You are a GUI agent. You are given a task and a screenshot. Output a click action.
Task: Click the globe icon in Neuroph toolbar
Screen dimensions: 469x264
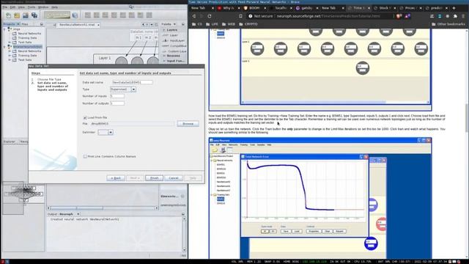click(x=75, y=15)
